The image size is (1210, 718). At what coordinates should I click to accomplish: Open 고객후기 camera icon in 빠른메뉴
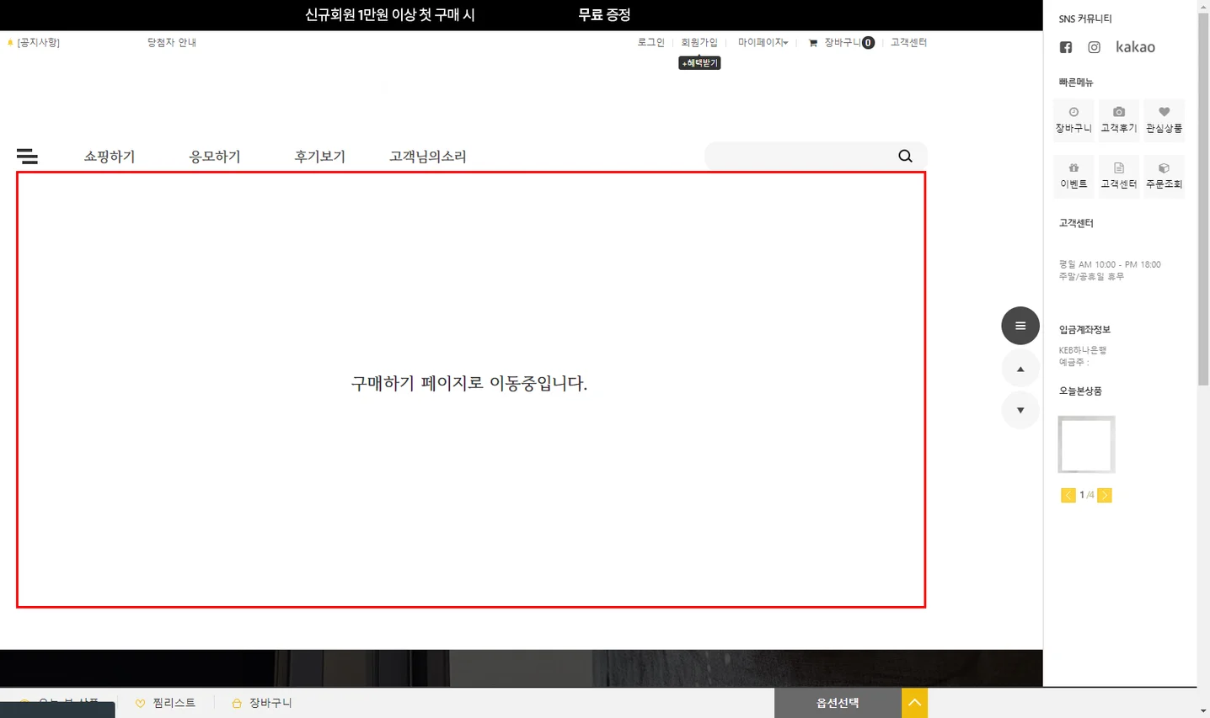point(1119,120)
